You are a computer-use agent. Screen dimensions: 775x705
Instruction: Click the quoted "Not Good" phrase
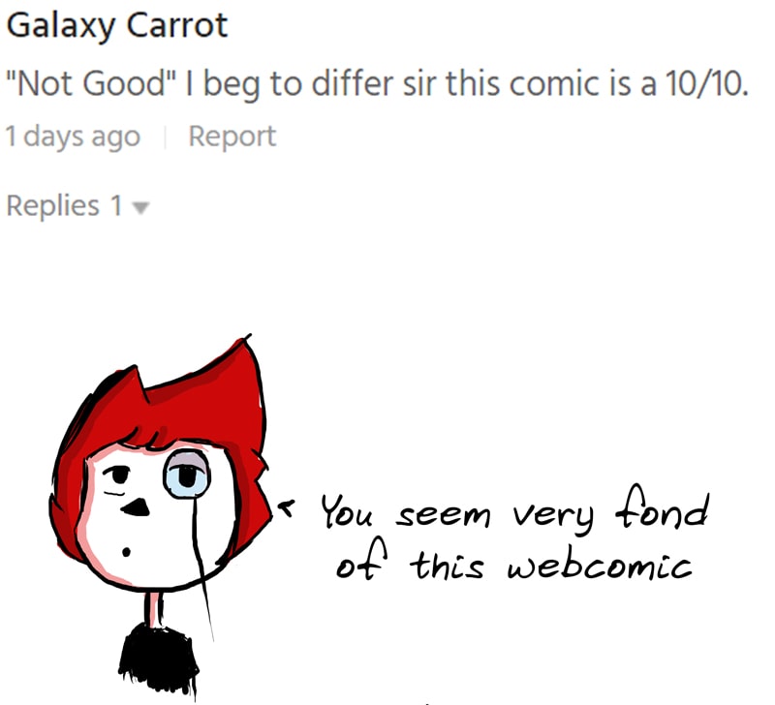[x=91, y=82]
